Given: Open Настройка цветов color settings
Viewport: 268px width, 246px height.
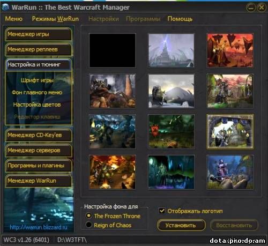Looking at the screenshot, I should point(37,105).
